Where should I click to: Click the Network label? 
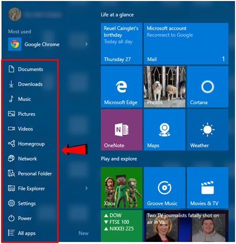27,159
